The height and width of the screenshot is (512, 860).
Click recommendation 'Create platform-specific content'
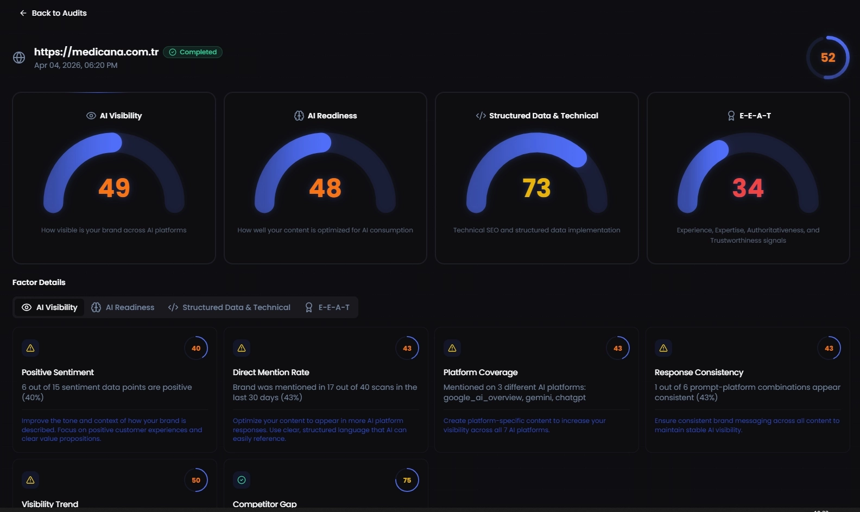524,425
